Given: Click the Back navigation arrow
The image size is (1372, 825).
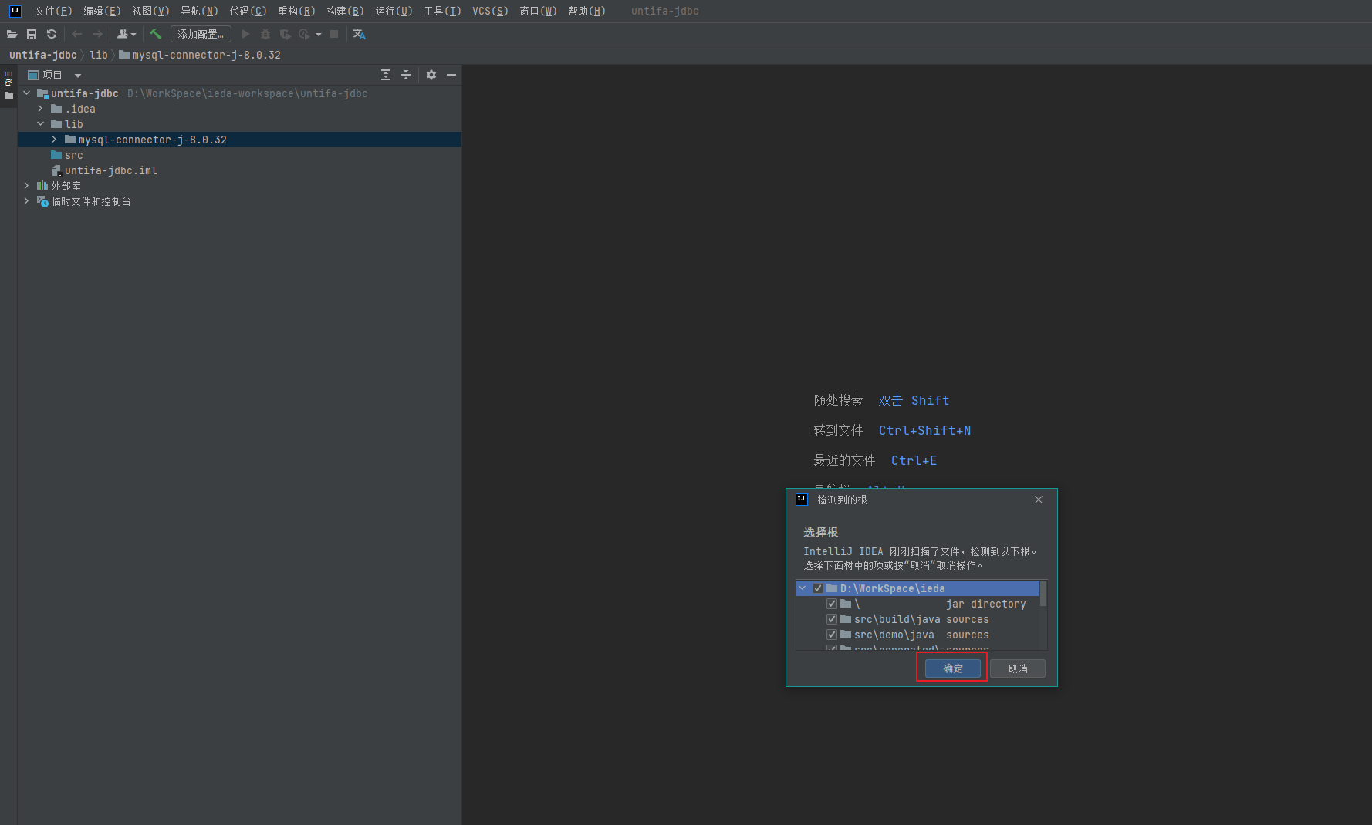Looking at the screenshot, I should pos(76,34).
